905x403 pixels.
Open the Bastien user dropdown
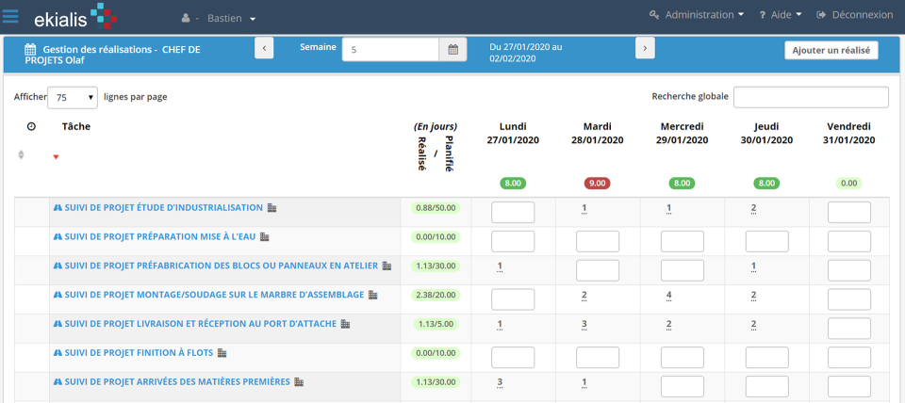click(x=232, y=19)
